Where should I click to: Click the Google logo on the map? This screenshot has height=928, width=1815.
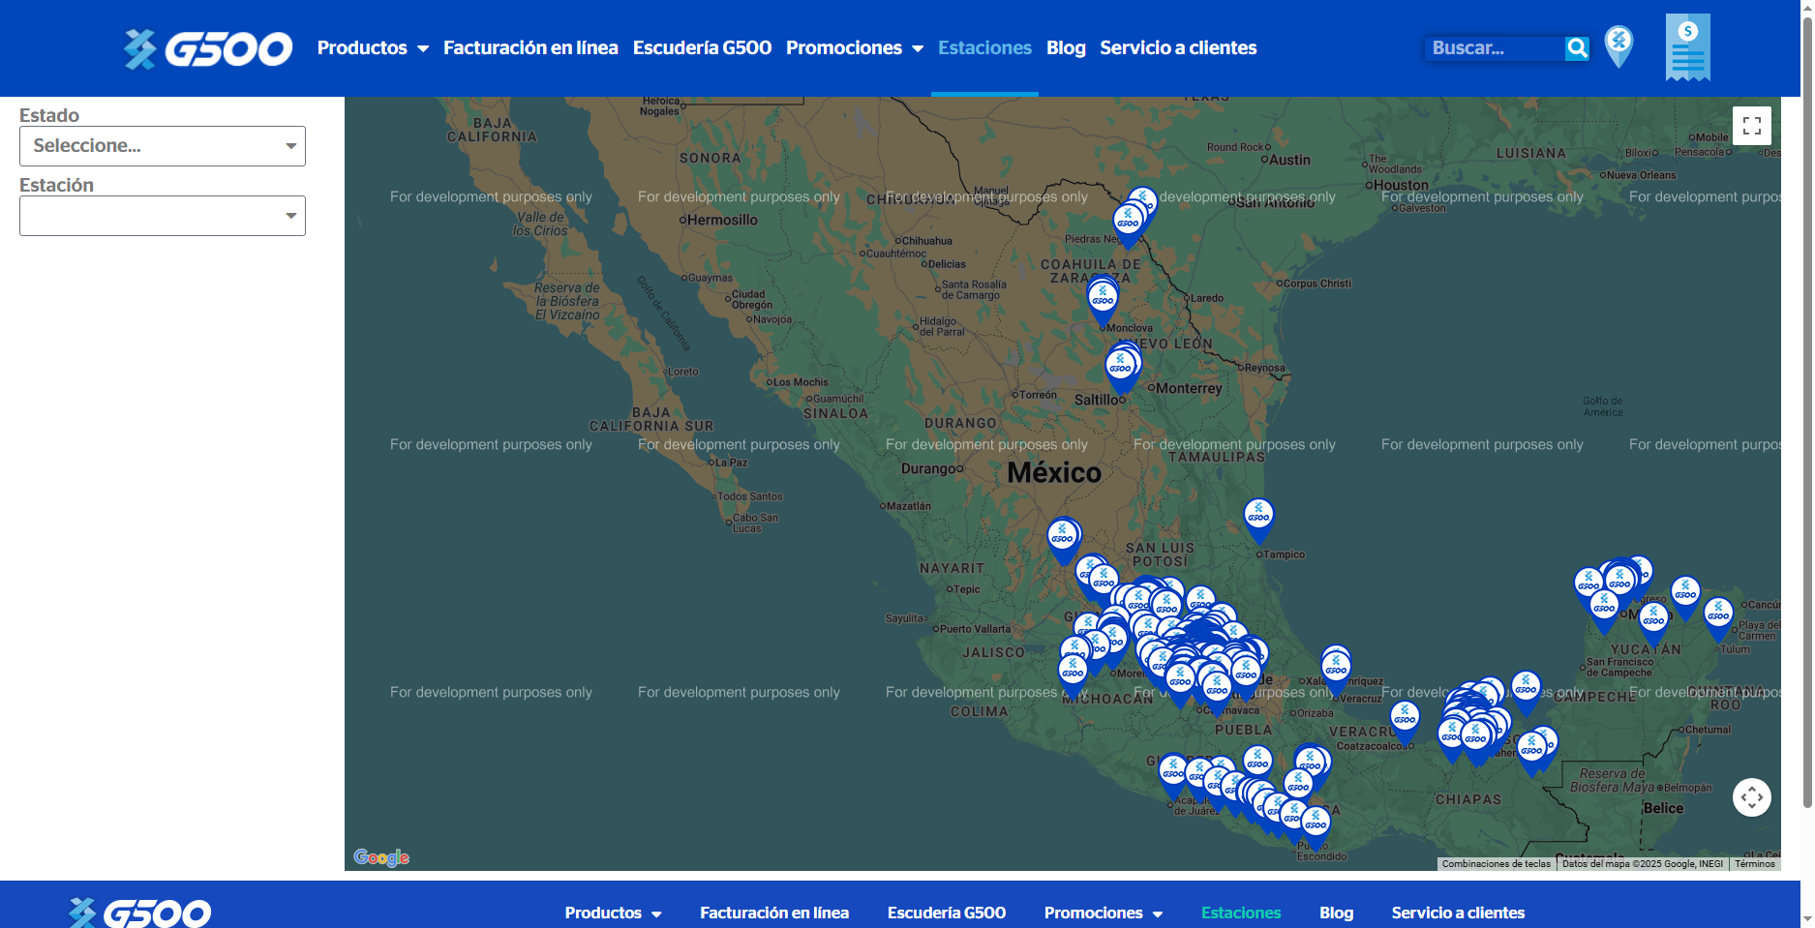[381, 857]
